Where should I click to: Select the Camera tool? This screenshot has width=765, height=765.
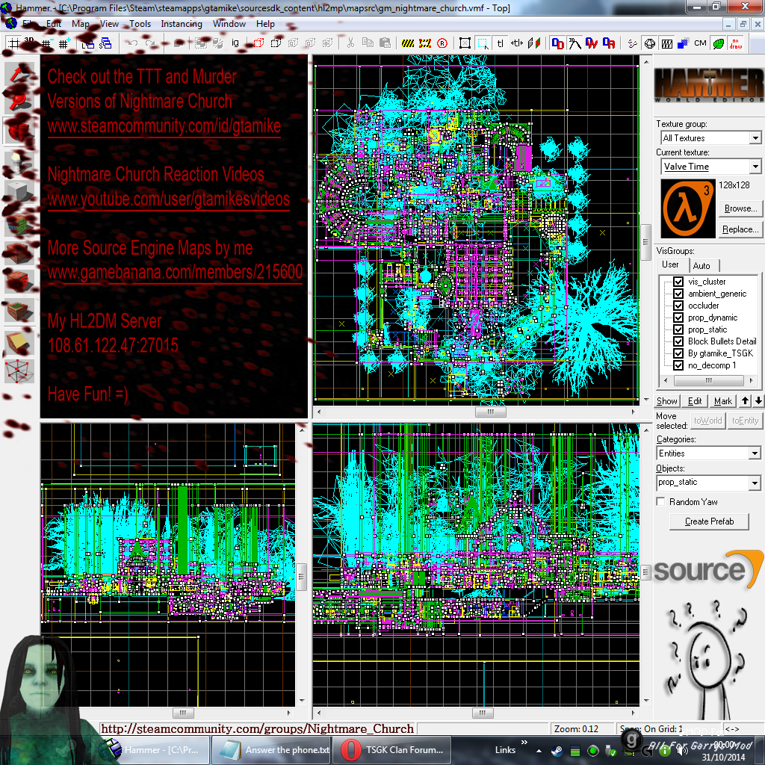(19, 130)
